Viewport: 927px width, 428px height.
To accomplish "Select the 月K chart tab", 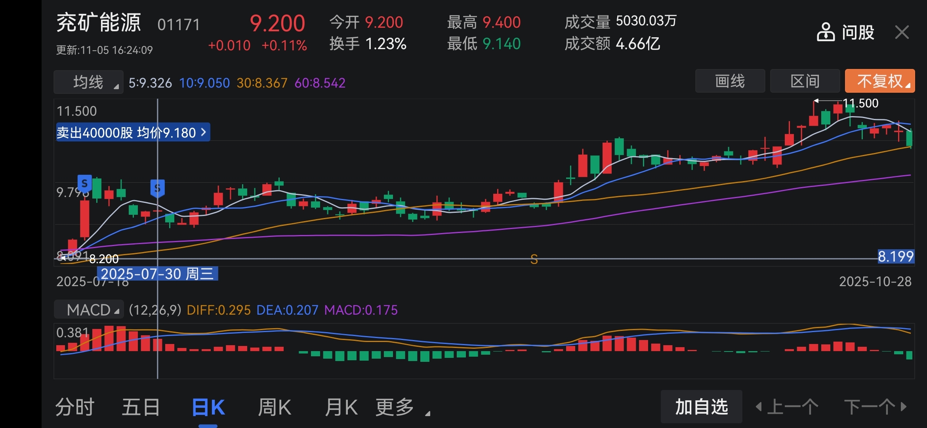I will 341,407.
